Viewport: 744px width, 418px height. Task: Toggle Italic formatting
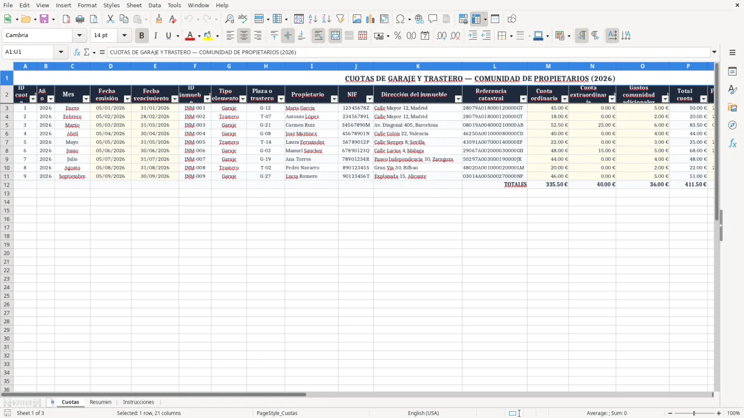(x=155, y=36)
